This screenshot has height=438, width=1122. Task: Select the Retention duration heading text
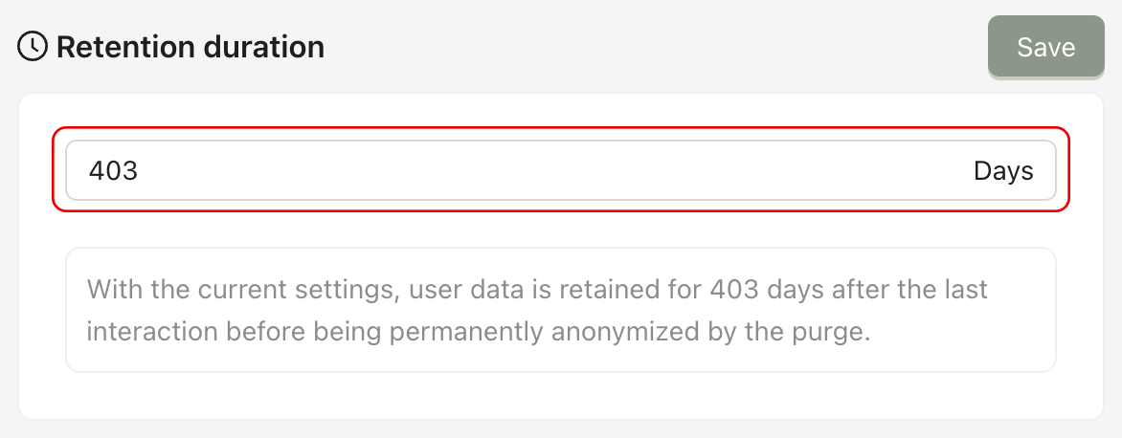point(190,46)
